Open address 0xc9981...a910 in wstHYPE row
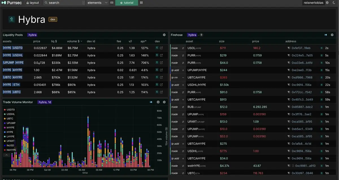The height and width of the screenshot is (180, 339). click(x=305, y=166)
